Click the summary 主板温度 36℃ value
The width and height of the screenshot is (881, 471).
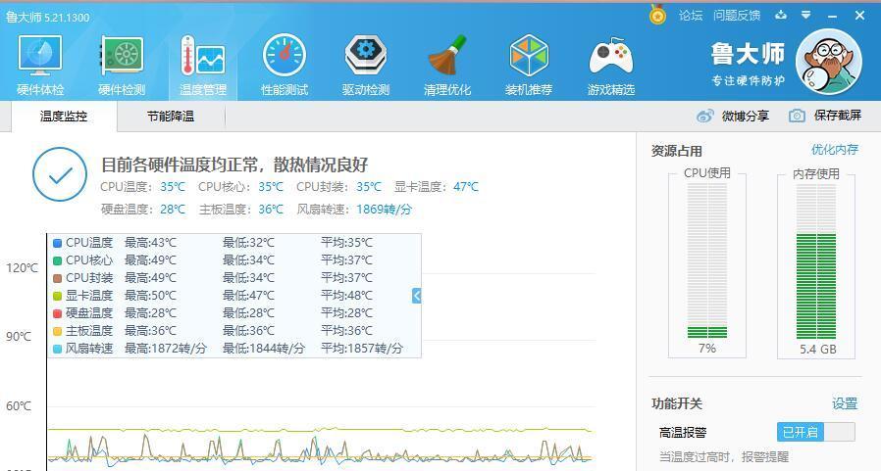[x=271, y=210]
